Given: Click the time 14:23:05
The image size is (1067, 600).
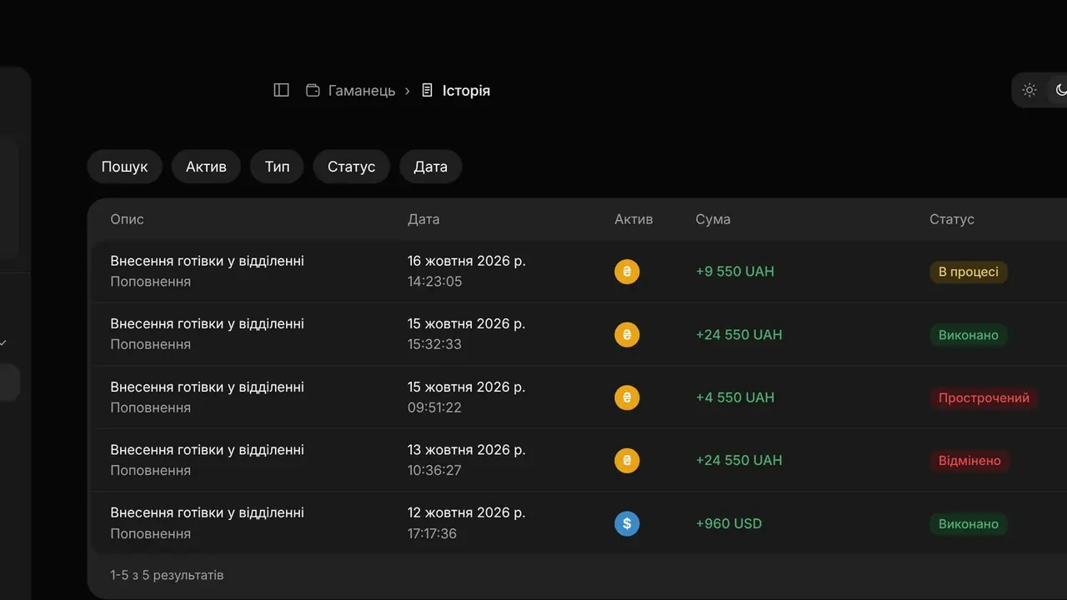Looking at the screenshot, I should point(434,282).
